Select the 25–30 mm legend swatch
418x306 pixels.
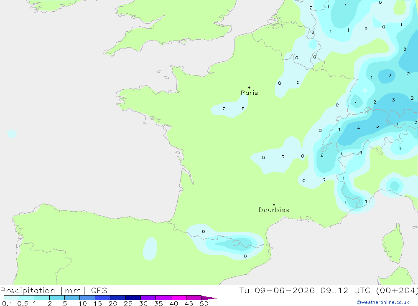point(133,298)
